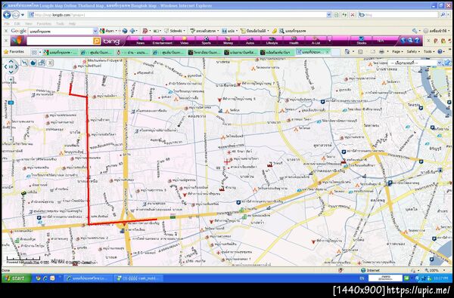Image resolution: width=454 pixels, height=298 pixels.
Task: Switch to the first browser tab with Google icon
Action: (60, 52)
